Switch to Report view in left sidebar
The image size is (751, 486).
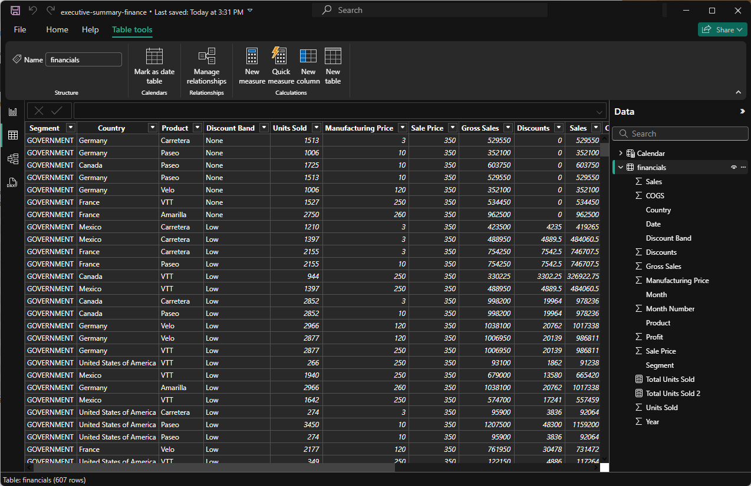click(x=12, y=112)
